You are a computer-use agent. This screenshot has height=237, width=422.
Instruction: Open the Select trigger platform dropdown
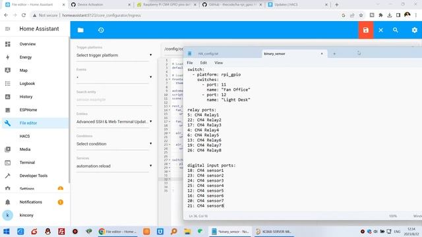tap(114, 55)
